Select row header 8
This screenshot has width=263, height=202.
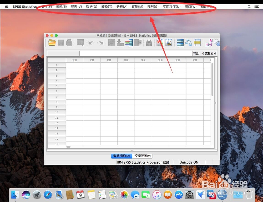[x=57, y=102]
